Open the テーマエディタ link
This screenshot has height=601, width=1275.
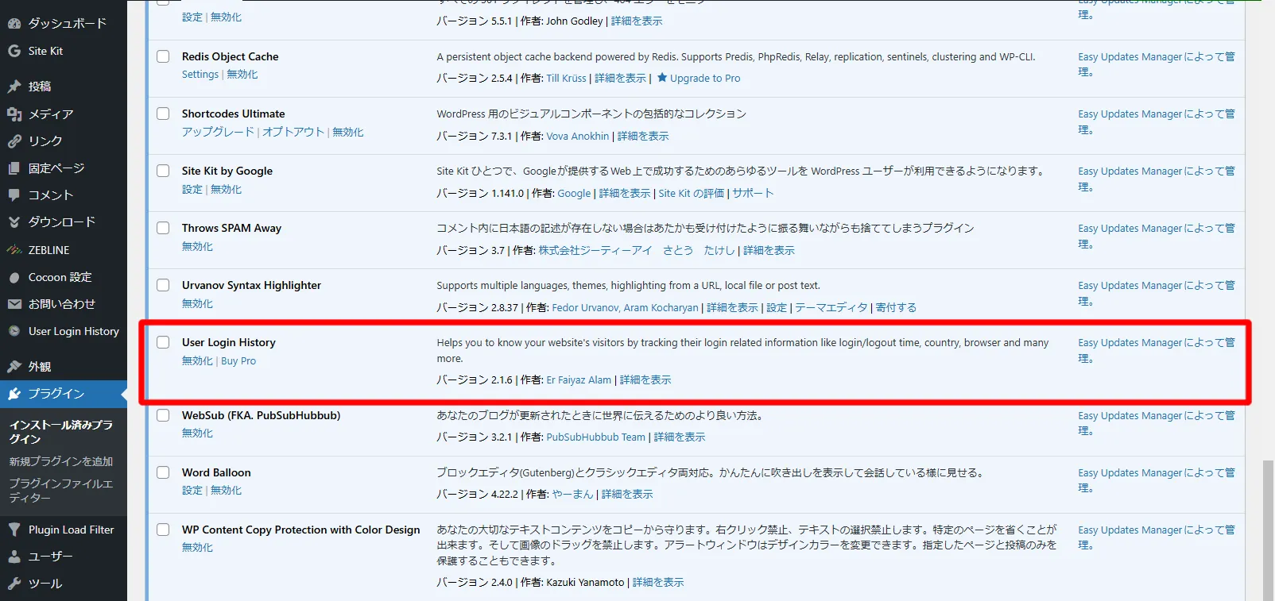click(831, 307)
